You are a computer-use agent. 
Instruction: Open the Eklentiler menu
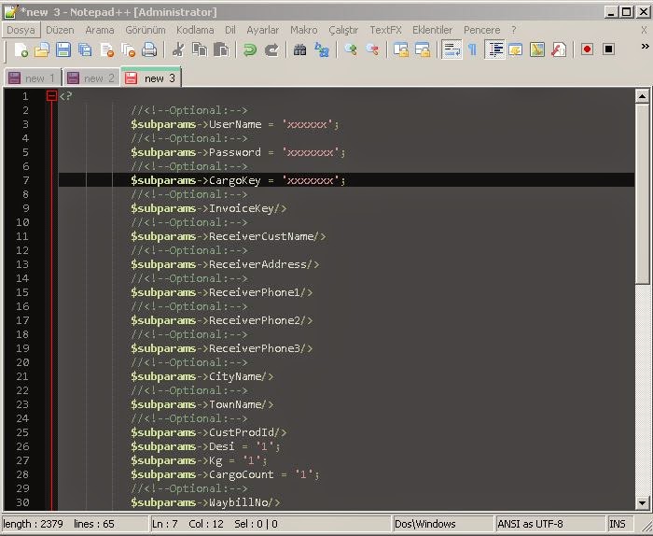tap(432, 30)
